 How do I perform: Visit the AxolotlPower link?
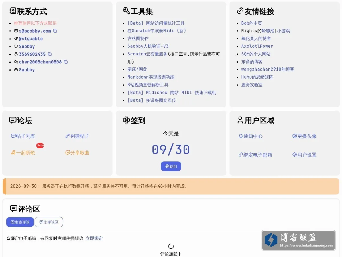[257, 46]
